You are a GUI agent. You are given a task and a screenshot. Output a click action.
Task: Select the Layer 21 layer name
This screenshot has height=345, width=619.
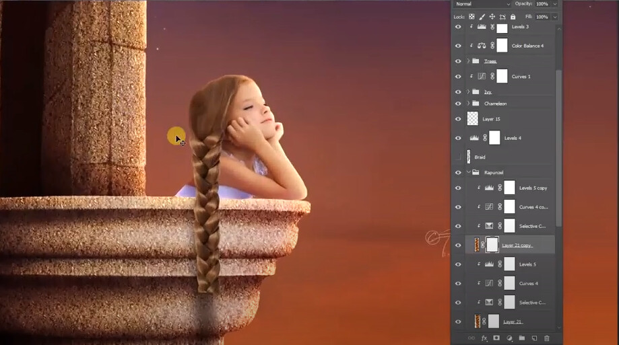pyautogui.click(x=513, y=321)
